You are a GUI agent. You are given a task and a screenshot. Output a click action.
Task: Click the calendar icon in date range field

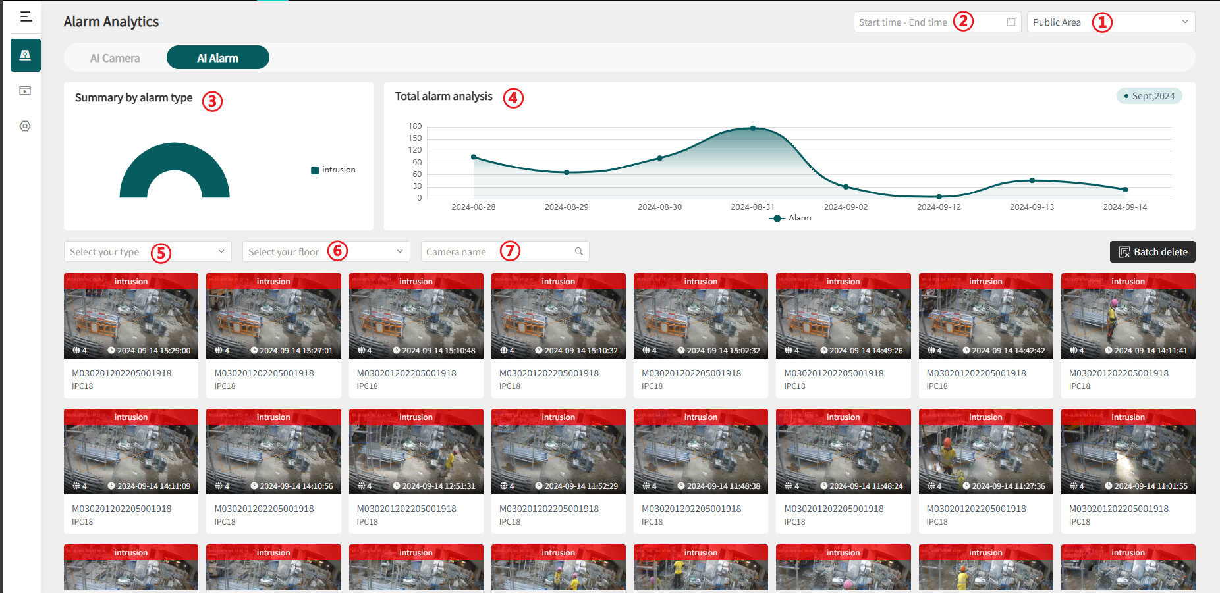coord(1011,22)
